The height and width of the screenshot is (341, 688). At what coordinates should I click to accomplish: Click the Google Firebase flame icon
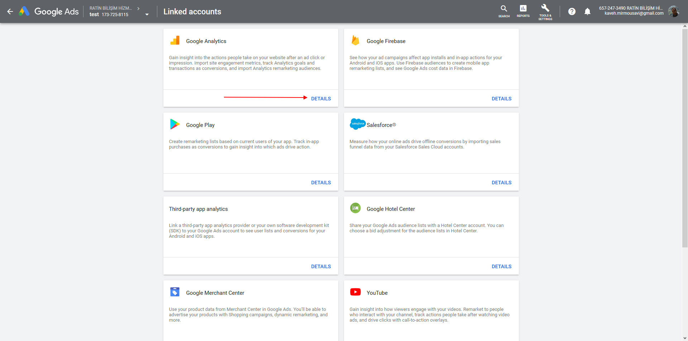[355, 41]
